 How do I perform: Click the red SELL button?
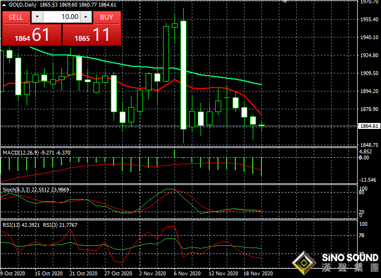16,17
